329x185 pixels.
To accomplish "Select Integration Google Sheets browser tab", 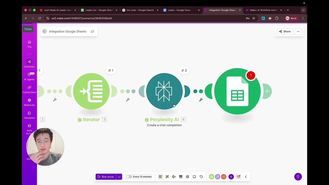I will 222,10.
